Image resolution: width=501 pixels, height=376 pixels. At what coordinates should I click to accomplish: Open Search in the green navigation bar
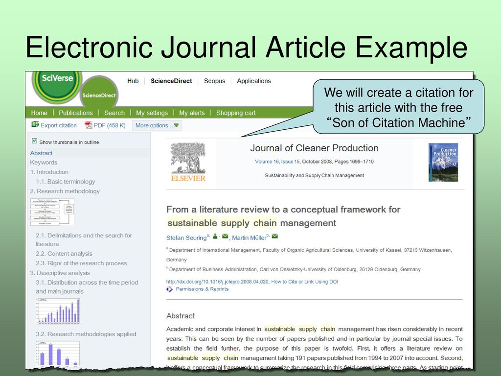point(114,113)
